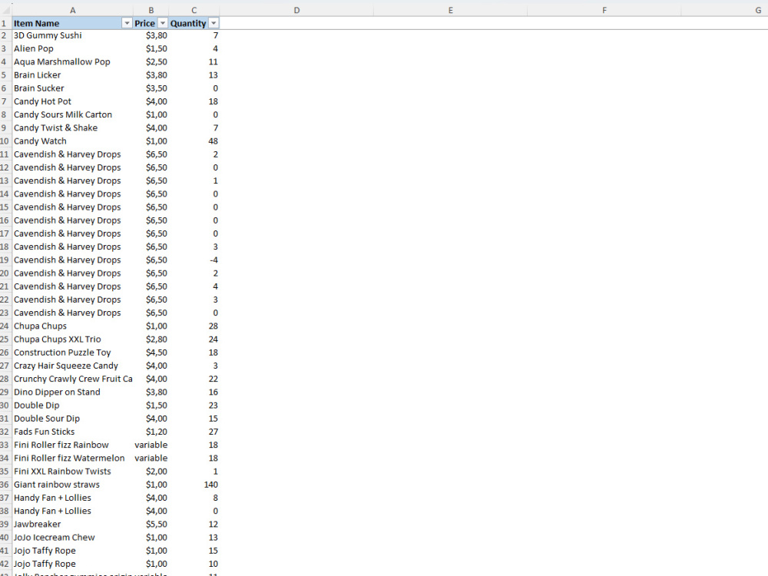Select the quantity 48 cell
This screenshot has width=768, height=576.
194,141
